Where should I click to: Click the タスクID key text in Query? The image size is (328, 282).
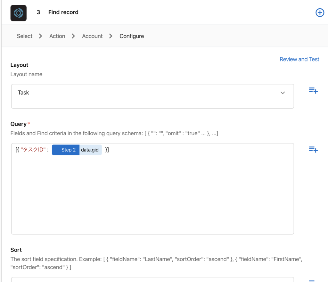[x=33, y=150]
